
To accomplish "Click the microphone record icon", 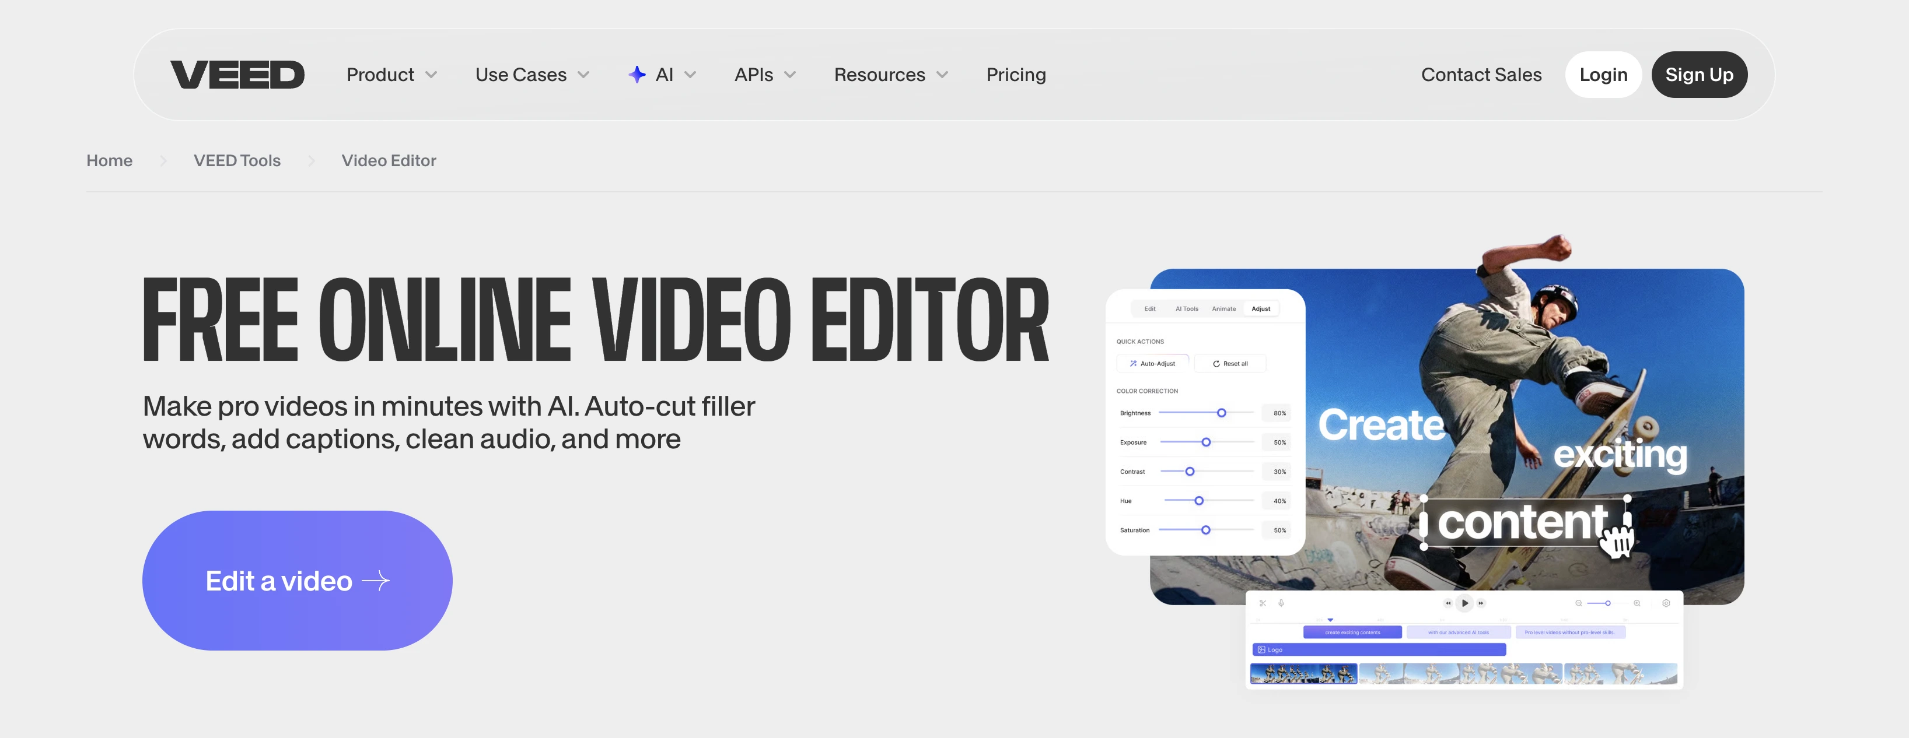I will tap(1281, 603).
